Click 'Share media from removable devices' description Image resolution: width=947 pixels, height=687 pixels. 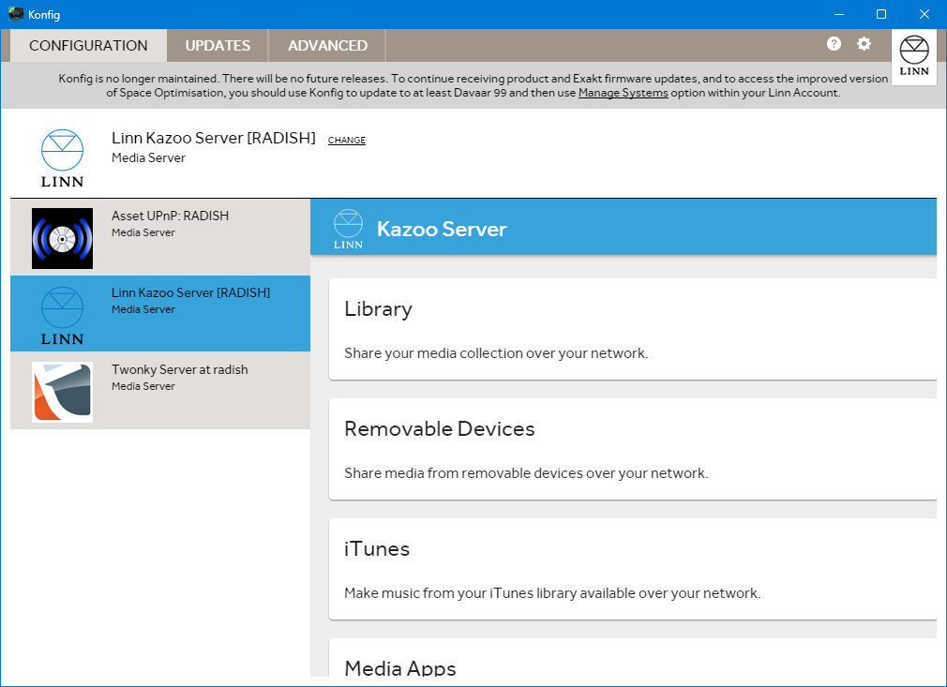pos(526,473)
